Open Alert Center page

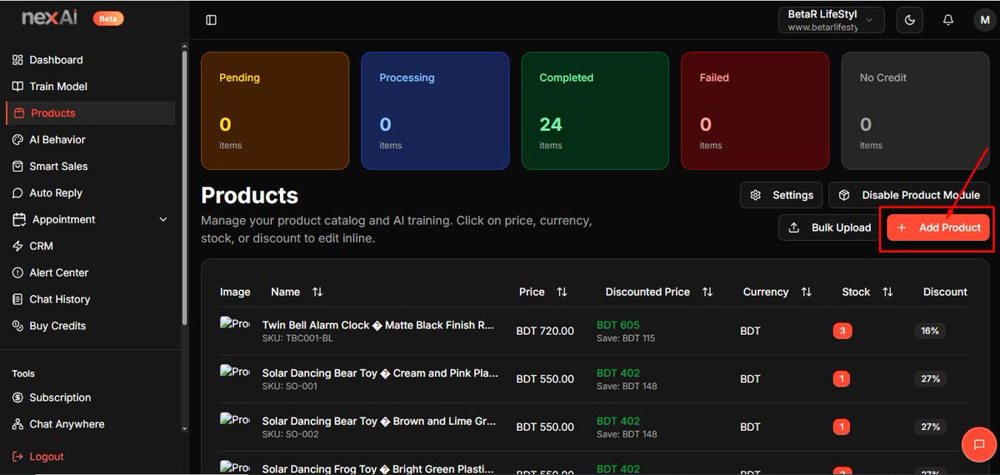(90, 273)
